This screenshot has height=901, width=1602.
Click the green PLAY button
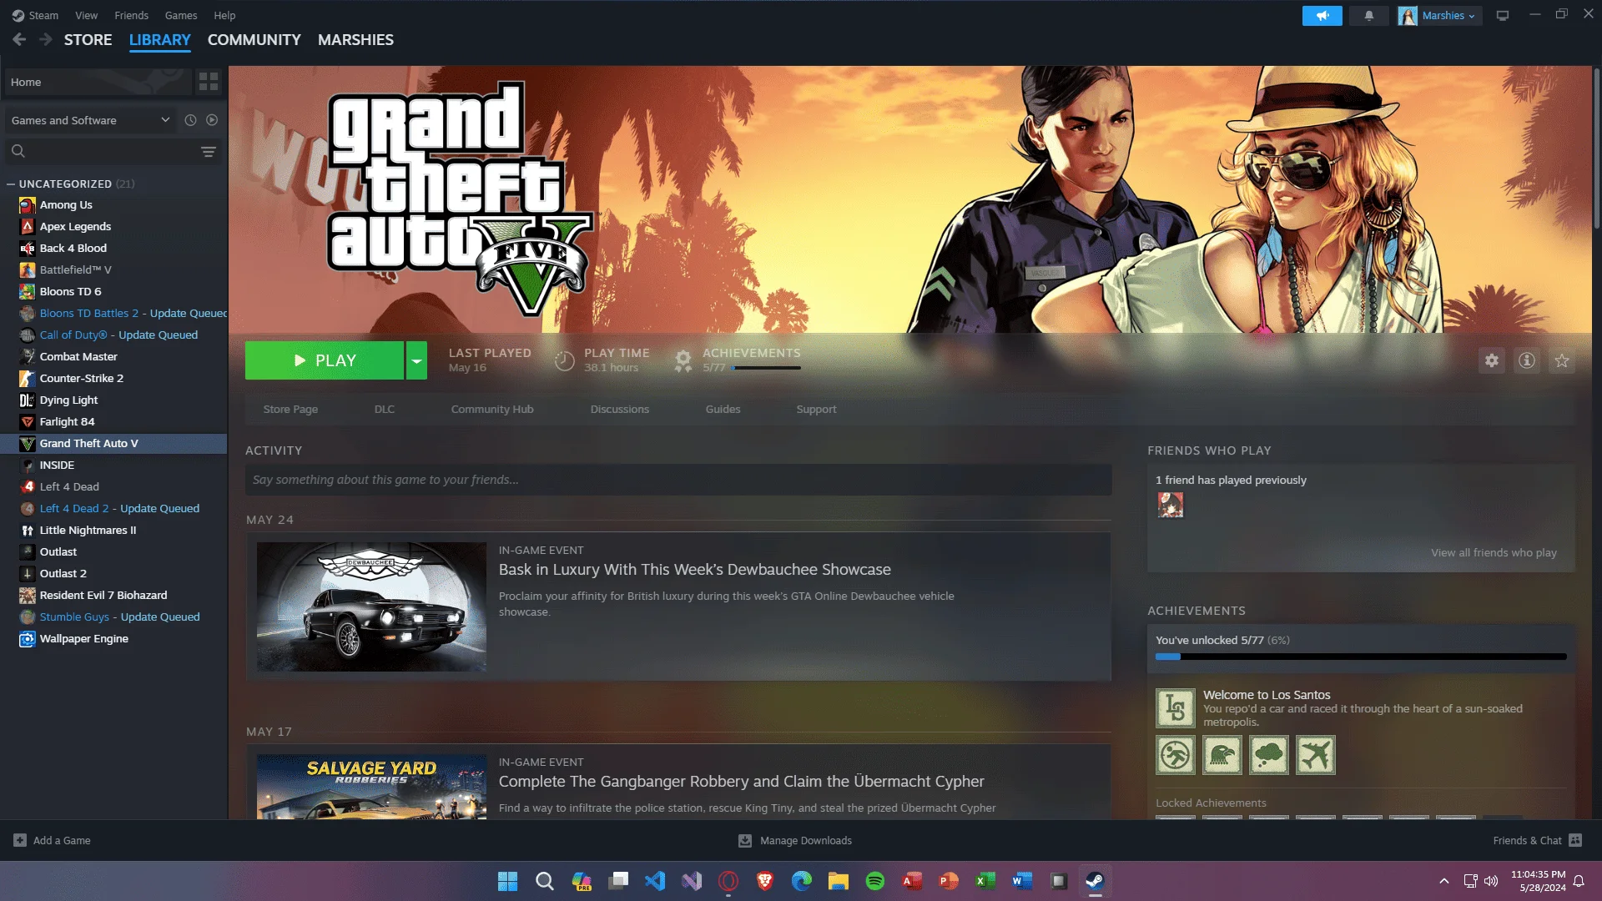coord(325,360)
